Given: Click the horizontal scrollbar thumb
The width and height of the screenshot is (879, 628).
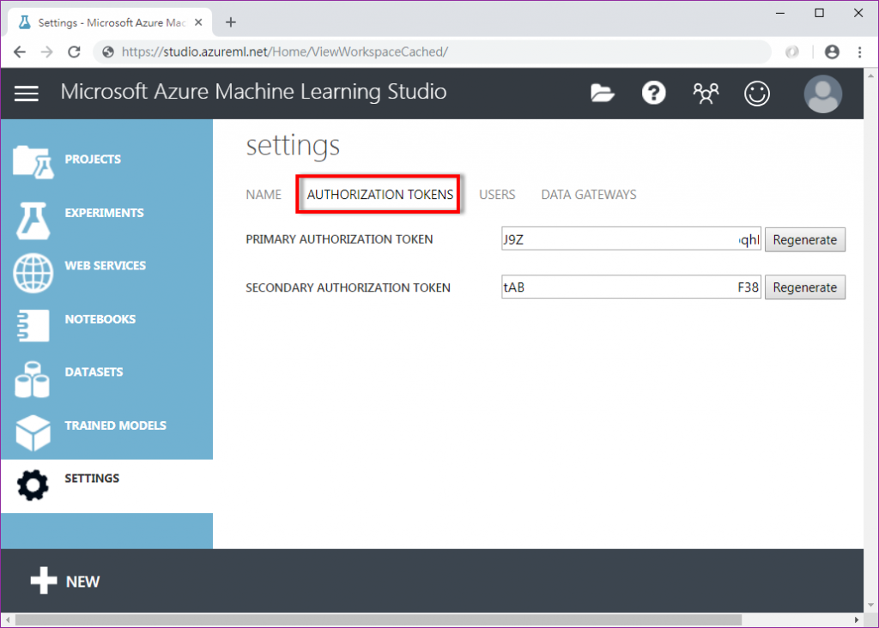Looking at the screenshot, I should click(379, 620).
